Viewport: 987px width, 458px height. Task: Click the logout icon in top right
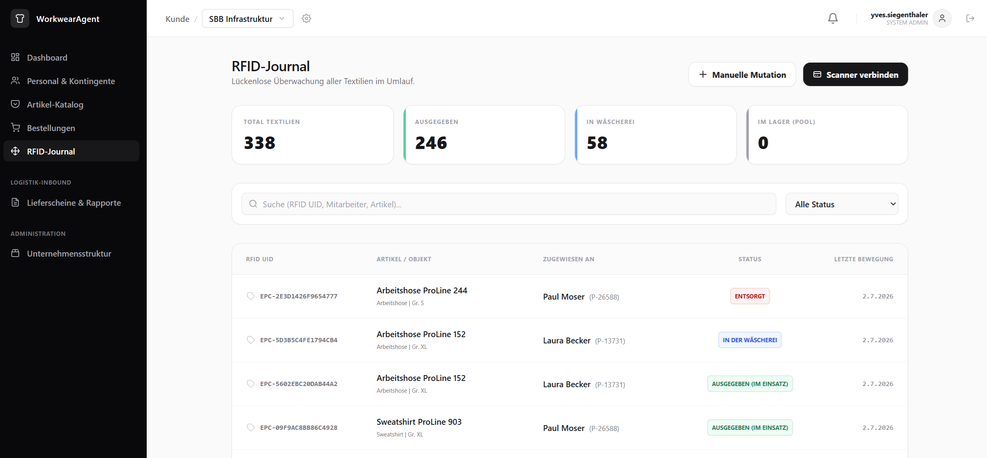pos(970,18)
